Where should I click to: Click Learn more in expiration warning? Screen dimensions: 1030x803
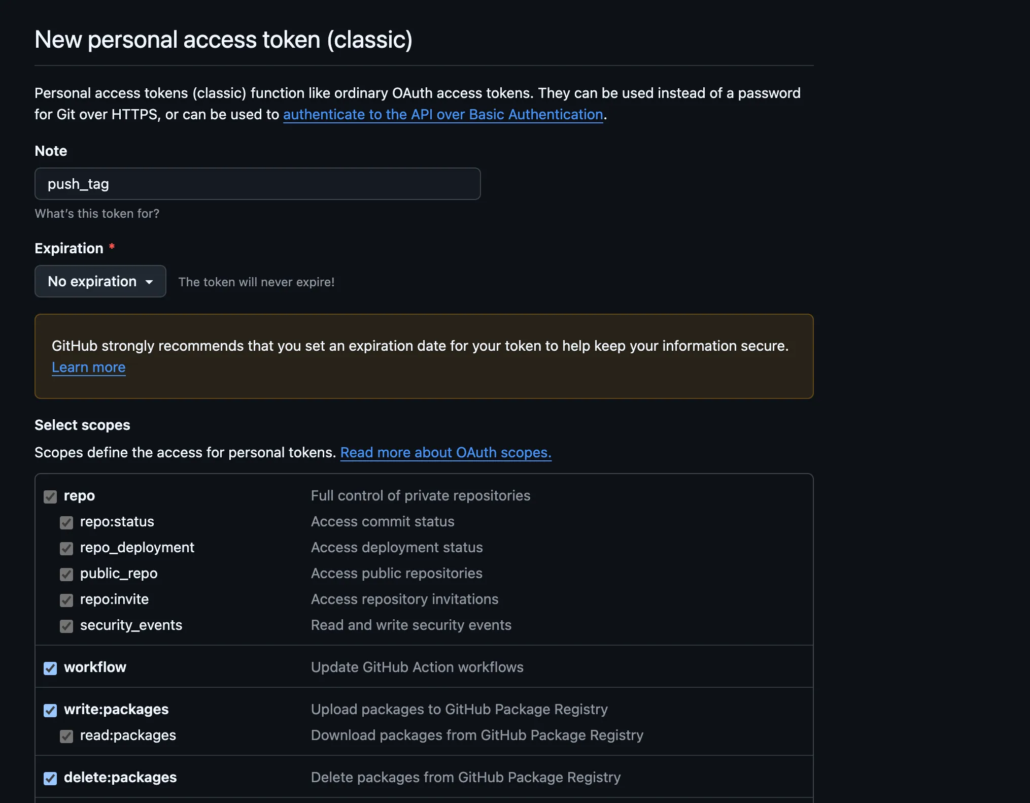(88, 367)
